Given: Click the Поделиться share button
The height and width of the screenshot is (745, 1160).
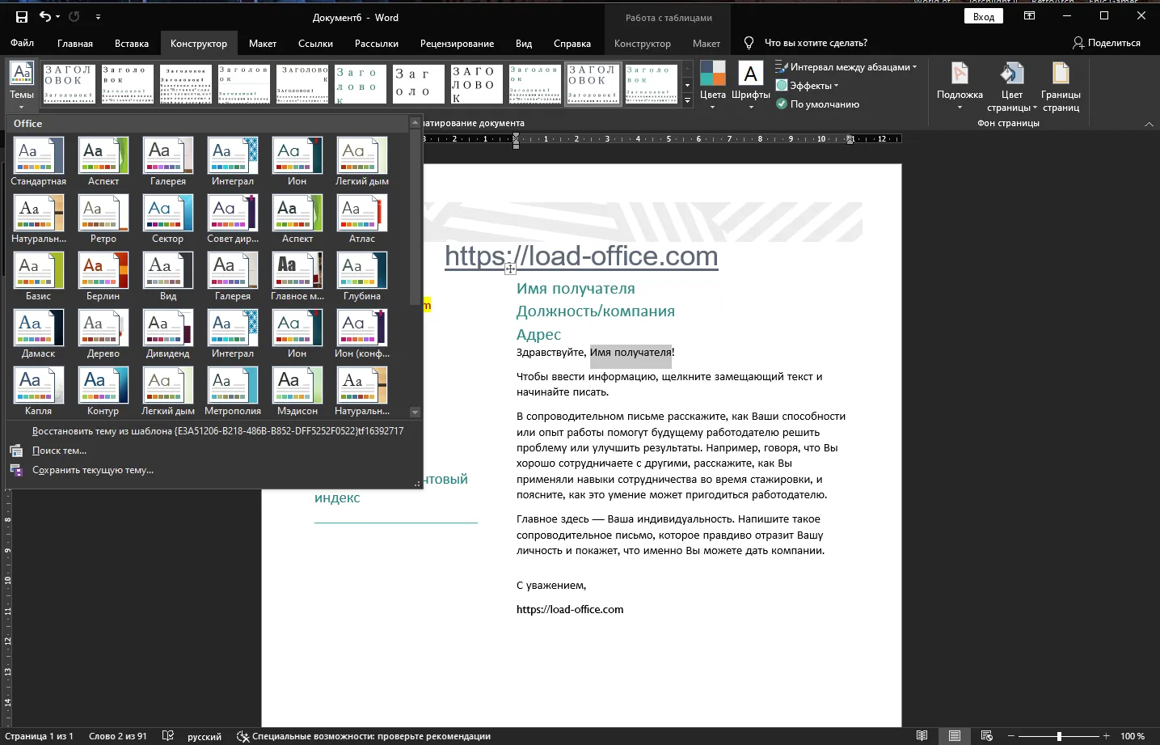Looking at the screenshot, I should [1106, 43].
